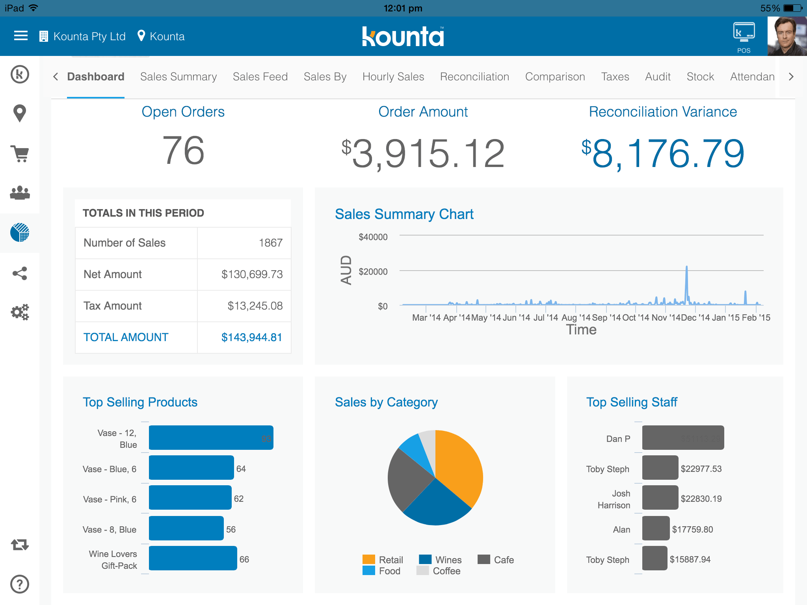Open the POS screen icon
Image resolution: width=807 pixels, height=605 pixels.
coord(744,38)
